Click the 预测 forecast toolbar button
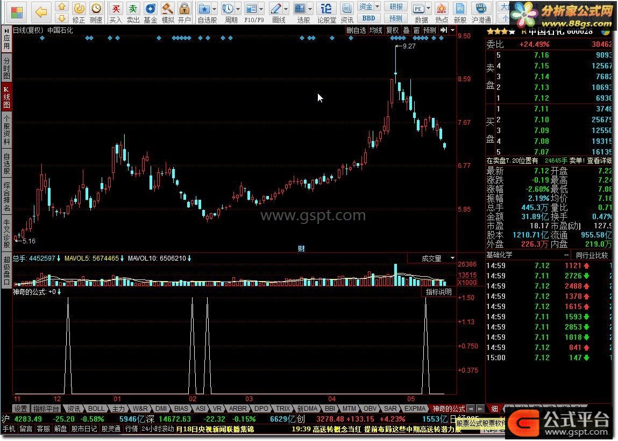The image size is (618, 441). [396, 18]
